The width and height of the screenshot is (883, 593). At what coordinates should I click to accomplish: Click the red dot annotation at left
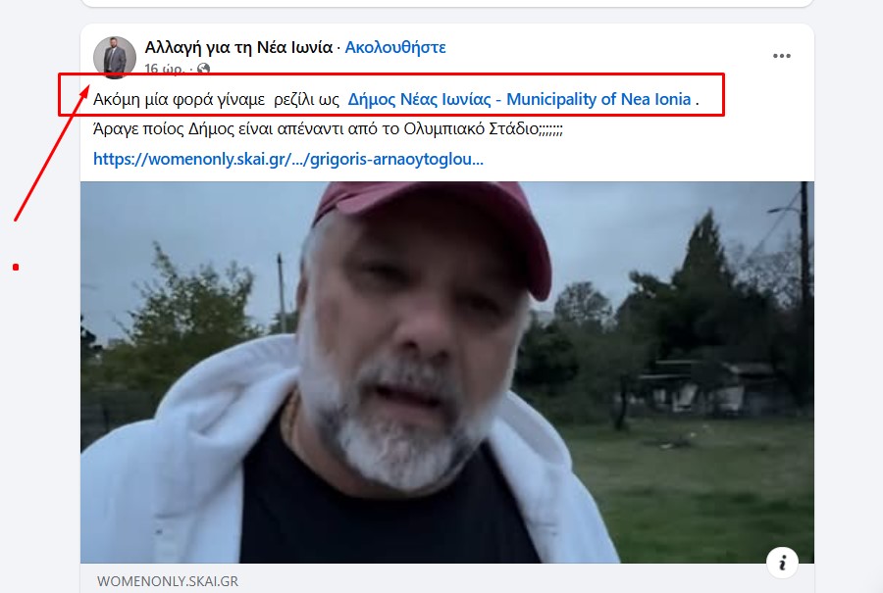point(16,268)
